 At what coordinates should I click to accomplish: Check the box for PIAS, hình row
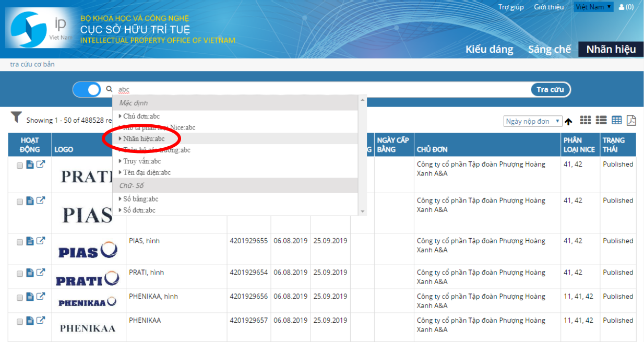(20, 242)
